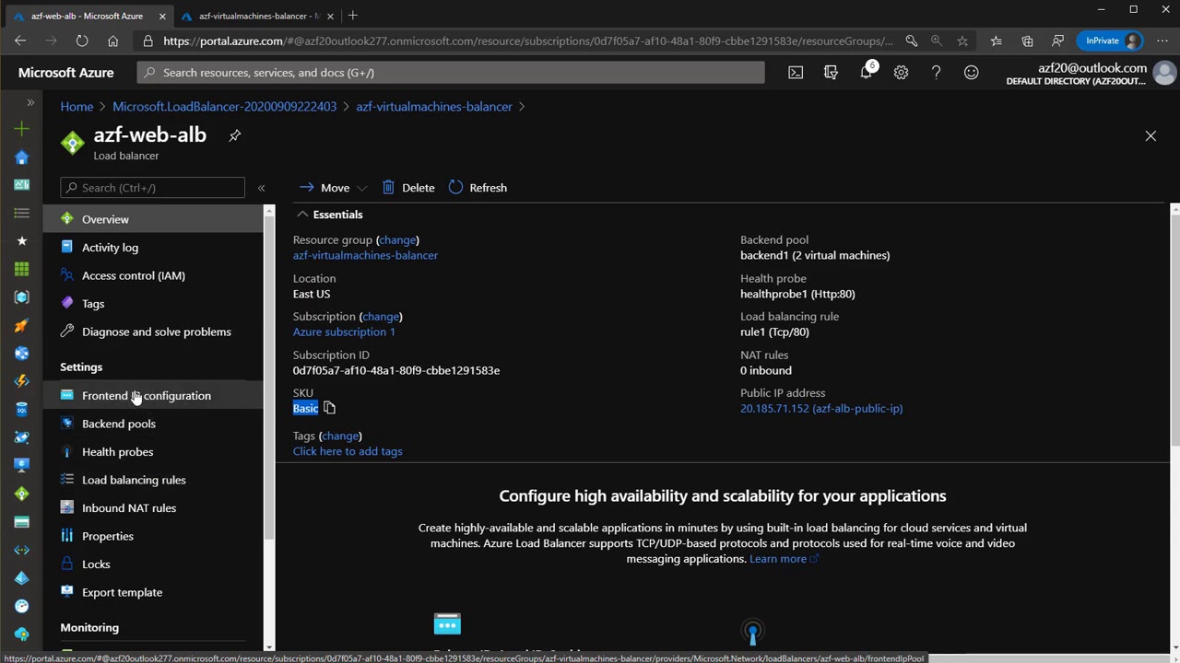Open Backend pools settings
The image size is (1180, 663).
(153, 424)
